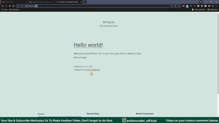Click the QR/share icon in the address bar
The image size is (219, 123).
(x=176, y=6)
